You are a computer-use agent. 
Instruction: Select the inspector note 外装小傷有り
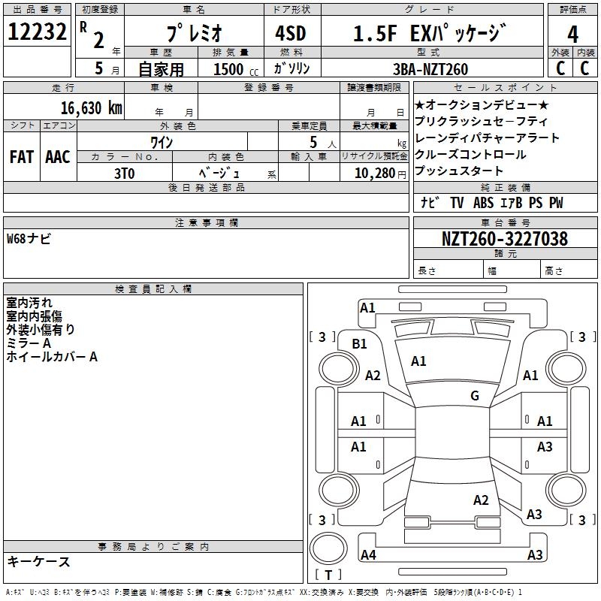pos(41,329)
